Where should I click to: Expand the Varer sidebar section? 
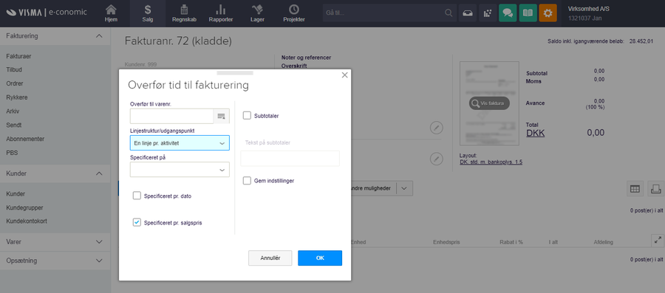[55, 242]
